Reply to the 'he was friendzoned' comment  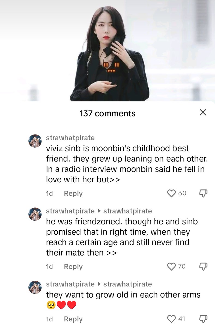tap(73, 266)
